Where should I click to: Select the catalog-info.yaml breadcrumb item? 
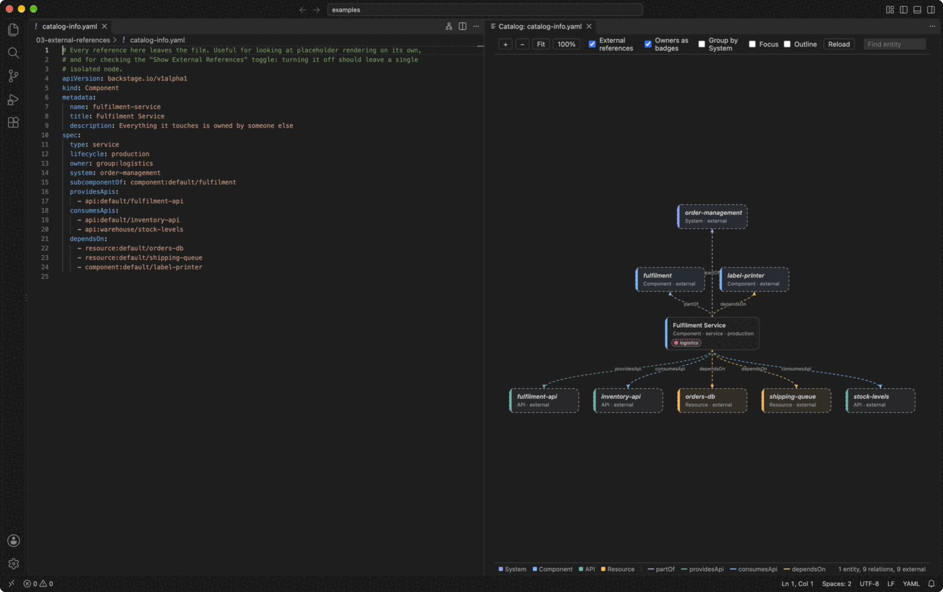click(157, 40)
